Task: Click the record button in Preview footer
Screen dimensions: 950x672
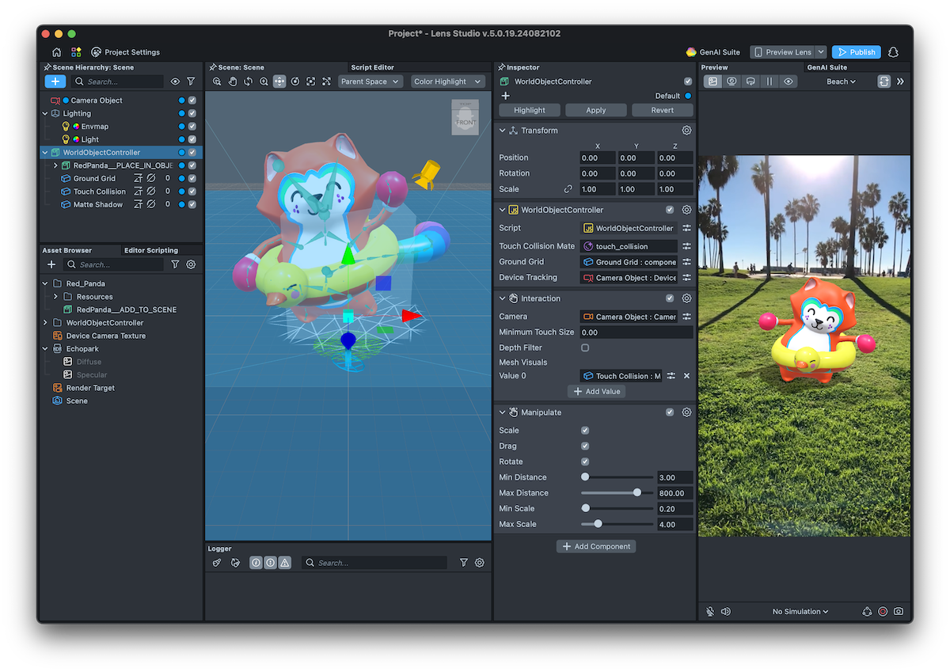Action: click(x=883, y=612)
